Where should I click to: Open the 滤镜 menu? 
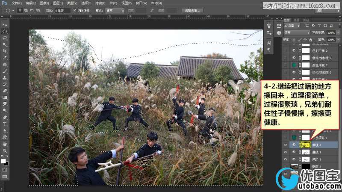click(x=100, y=3)
